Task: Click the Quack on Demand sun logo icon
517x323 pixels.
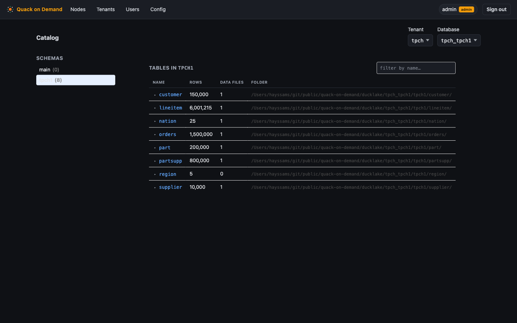Action: tap(10, 9)
